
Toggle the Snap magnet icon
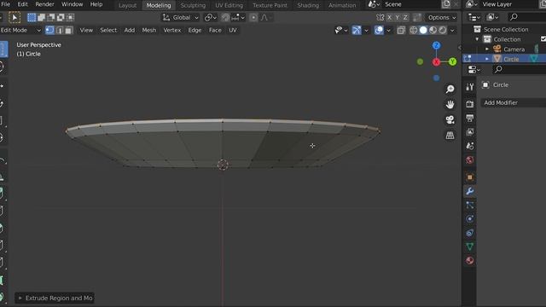click(225, 17)
